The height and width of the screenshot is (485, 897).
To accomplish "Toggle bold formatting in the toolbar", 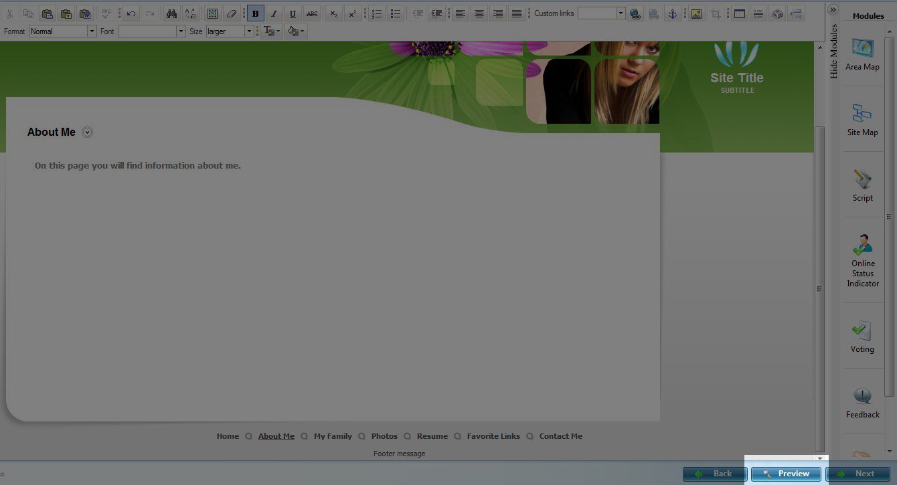I will [255, 13].
